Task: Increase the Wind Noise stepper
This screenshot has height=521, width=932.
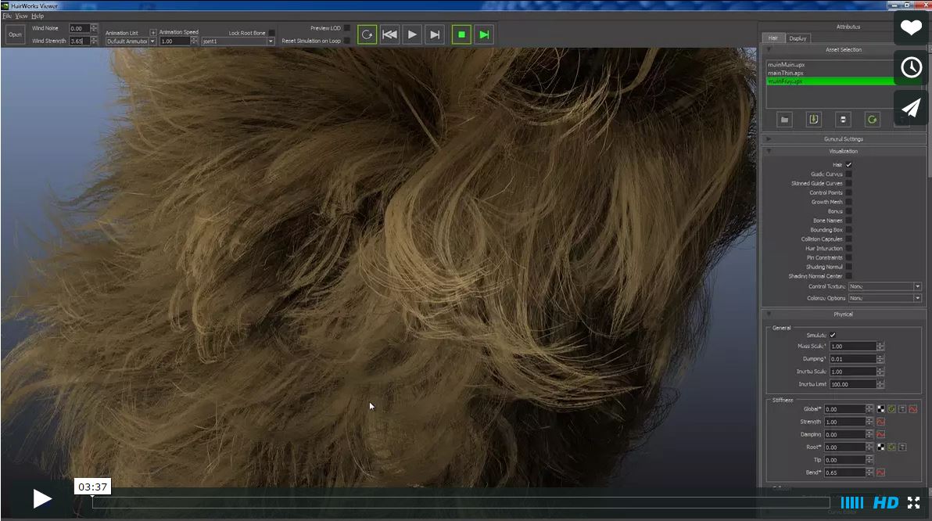Action: pyautogui.click(x=94, y=26)
